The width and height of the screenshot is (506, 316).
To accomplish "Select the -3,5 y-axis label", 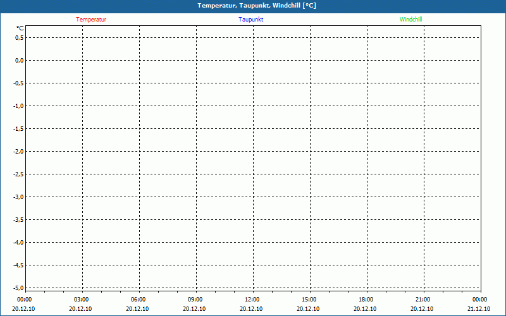I will pyautogui.click(x=18, y=219).
